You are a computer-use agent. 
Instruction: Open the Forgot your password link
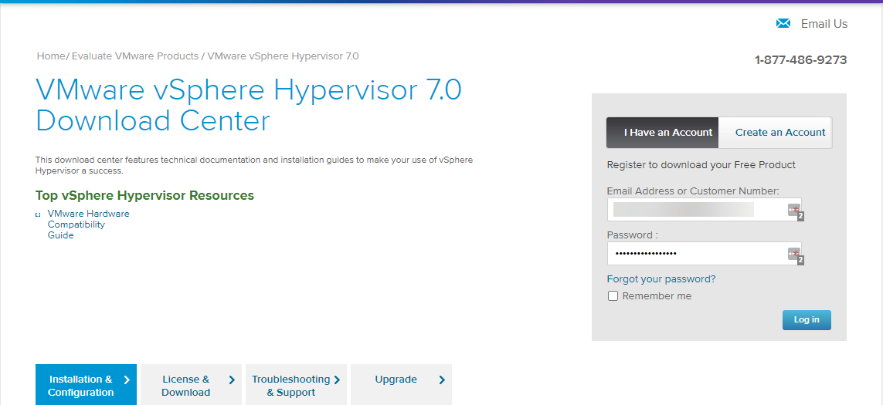(661, 279)
